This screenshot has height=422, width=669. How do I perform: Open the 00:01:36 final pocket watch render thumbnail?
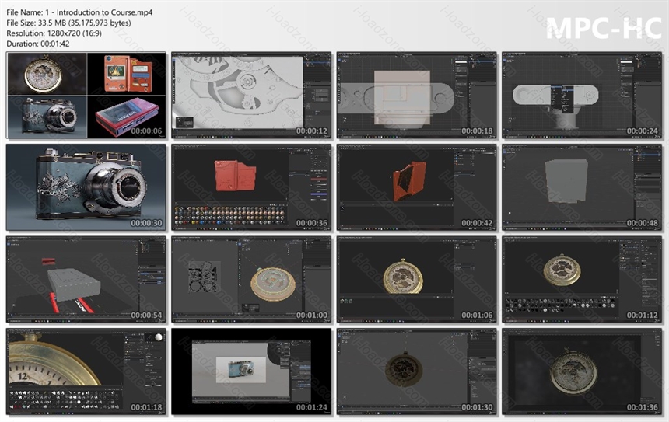pyautogui.click(x=582, y=371)
